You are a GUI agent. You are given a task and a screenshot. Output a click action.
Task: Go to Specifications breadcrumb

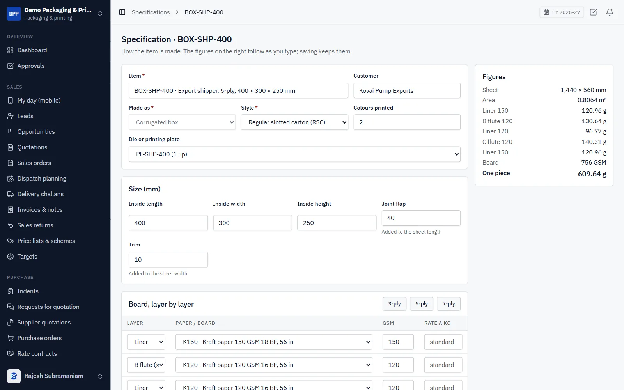[x=151, y=12]
